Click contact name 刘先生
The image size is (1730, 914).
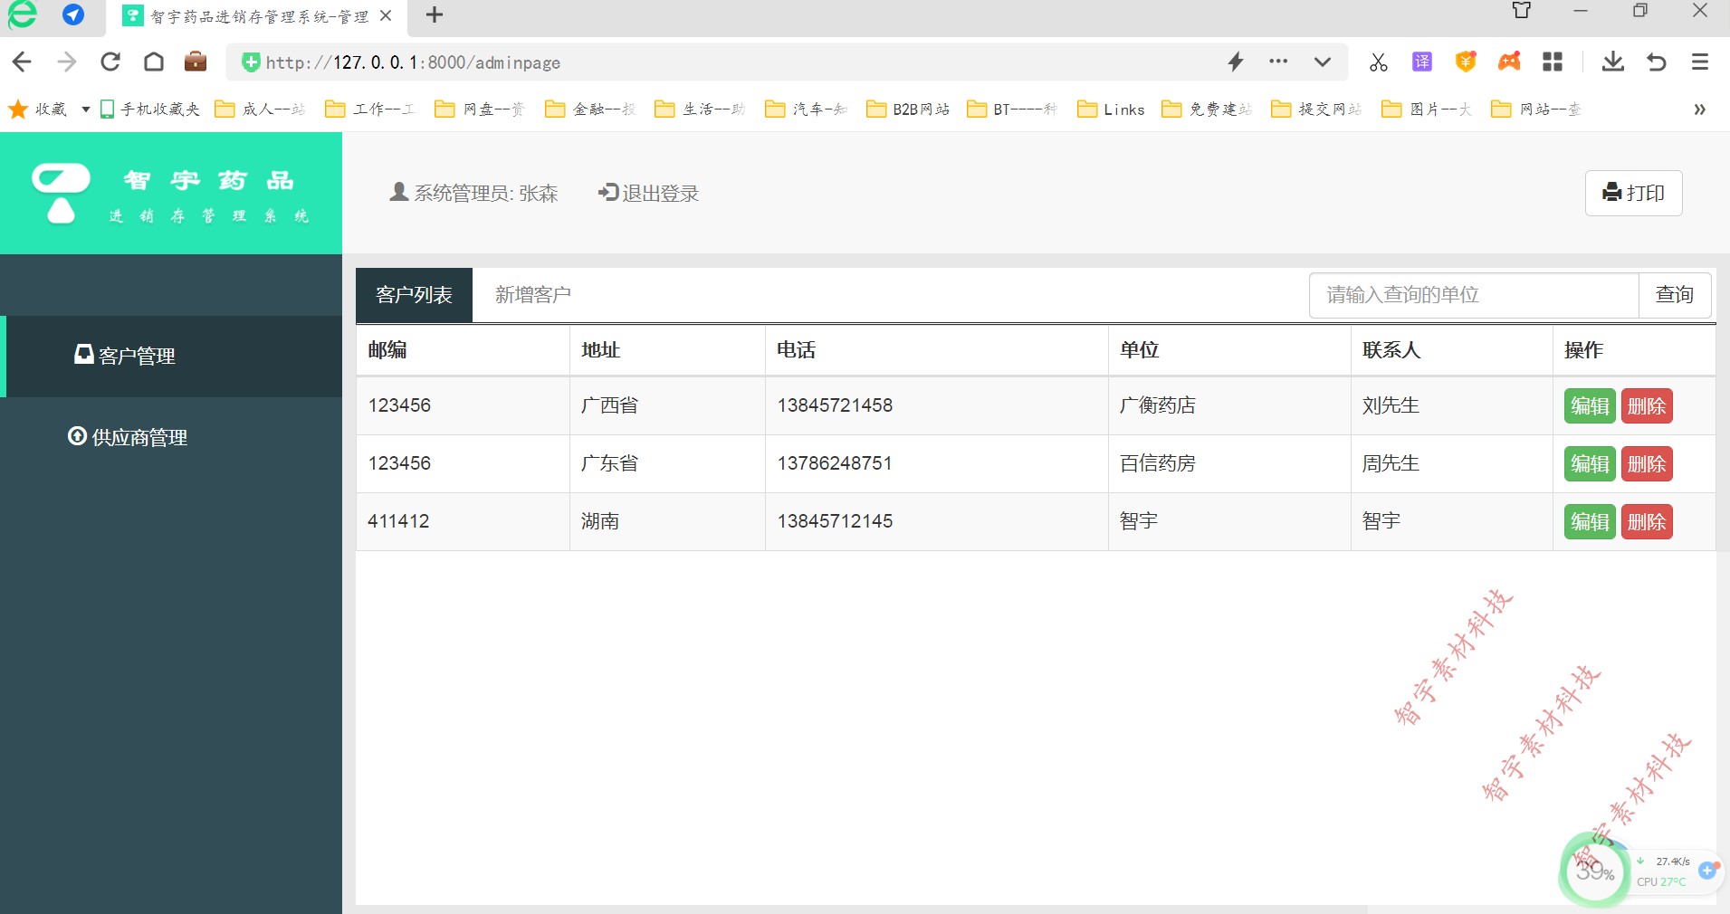tap(1391, 405)
